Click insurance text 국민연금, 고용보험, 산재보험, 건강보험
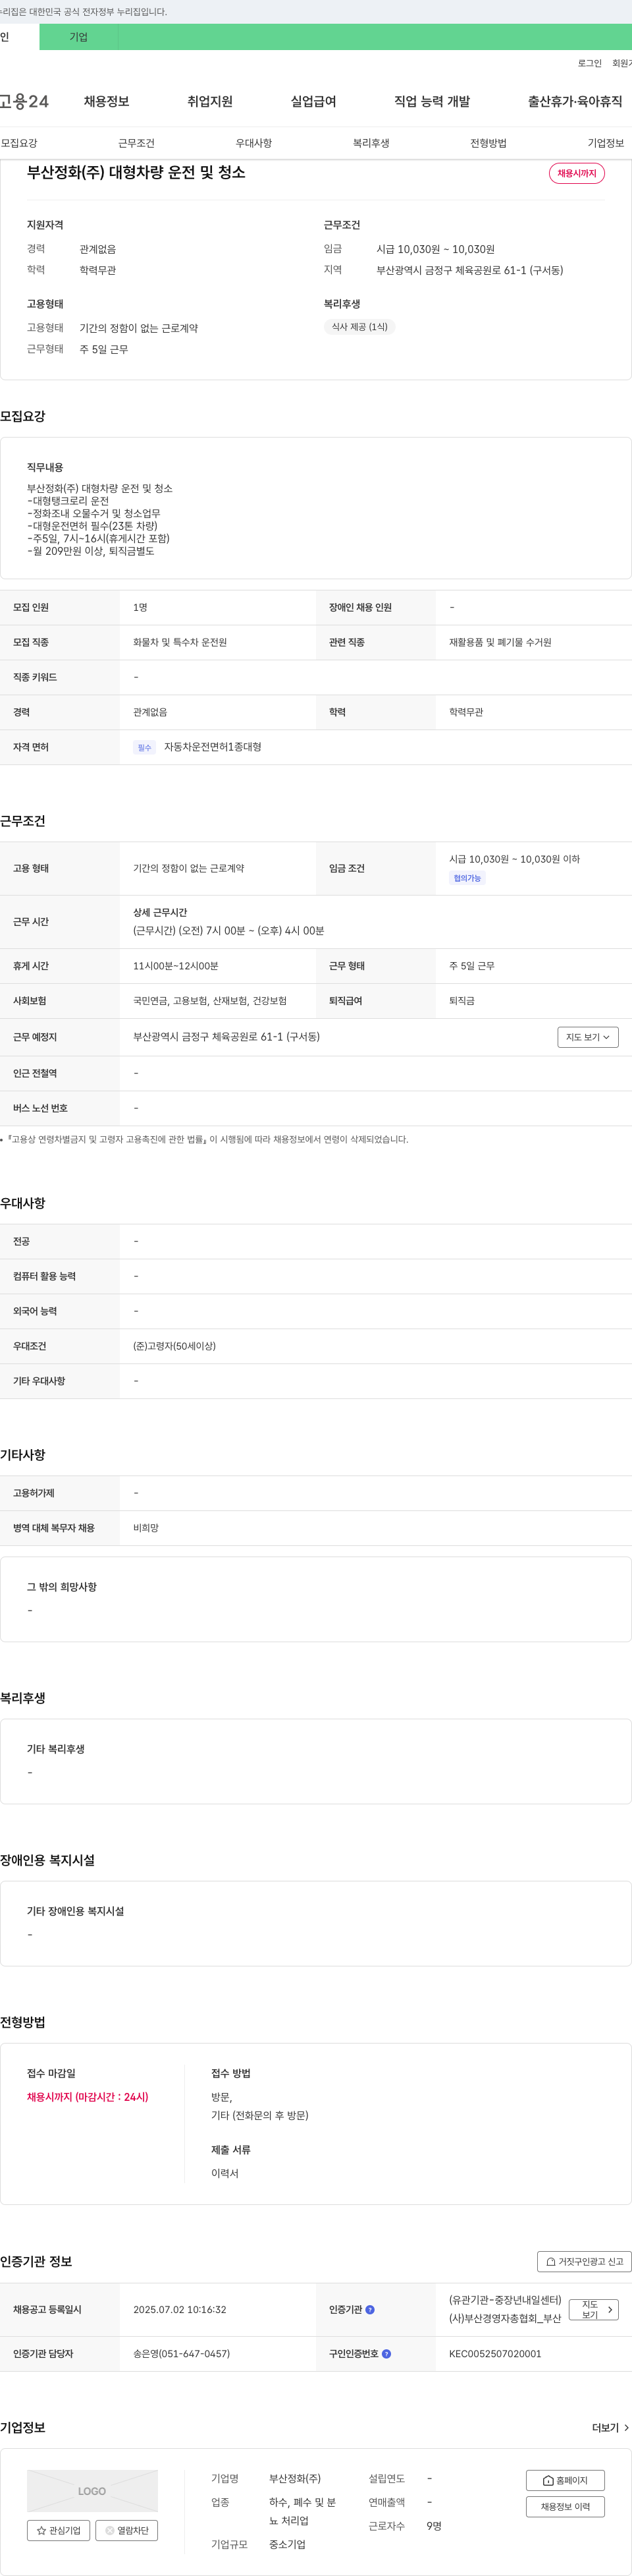The width and height of the screenshot is (632, 2576). [209, 1001]
